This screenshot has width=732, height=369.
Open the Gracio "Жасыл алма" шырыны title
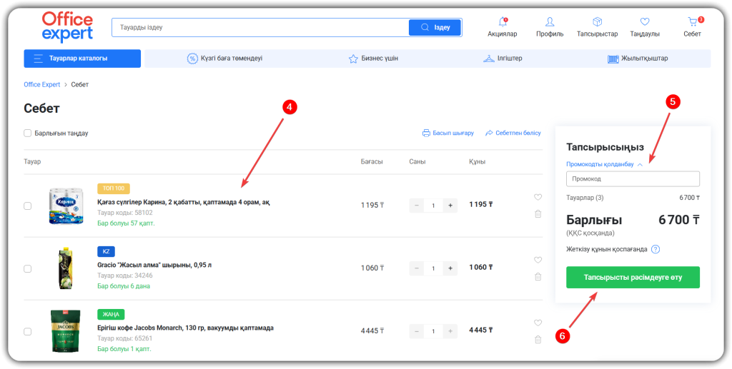pyautogui.click(x=154, y=265)
